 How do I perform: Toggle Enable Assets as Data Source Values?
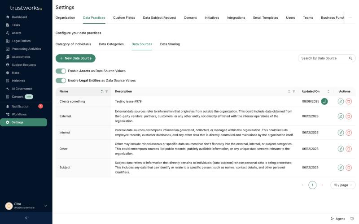(61, 71)
